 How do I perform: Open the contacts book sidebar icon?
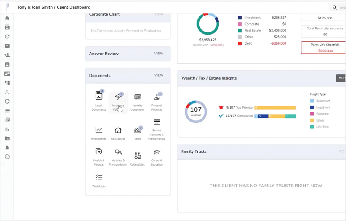7,27
